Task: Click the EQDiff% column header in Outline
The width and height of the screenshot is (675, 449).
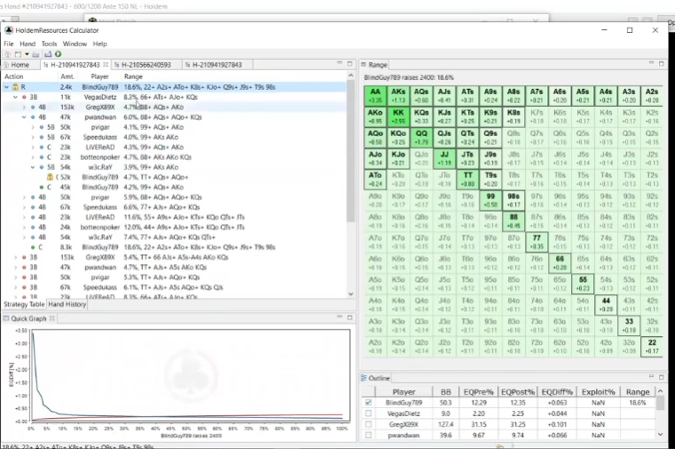Action: pos(557,392)
